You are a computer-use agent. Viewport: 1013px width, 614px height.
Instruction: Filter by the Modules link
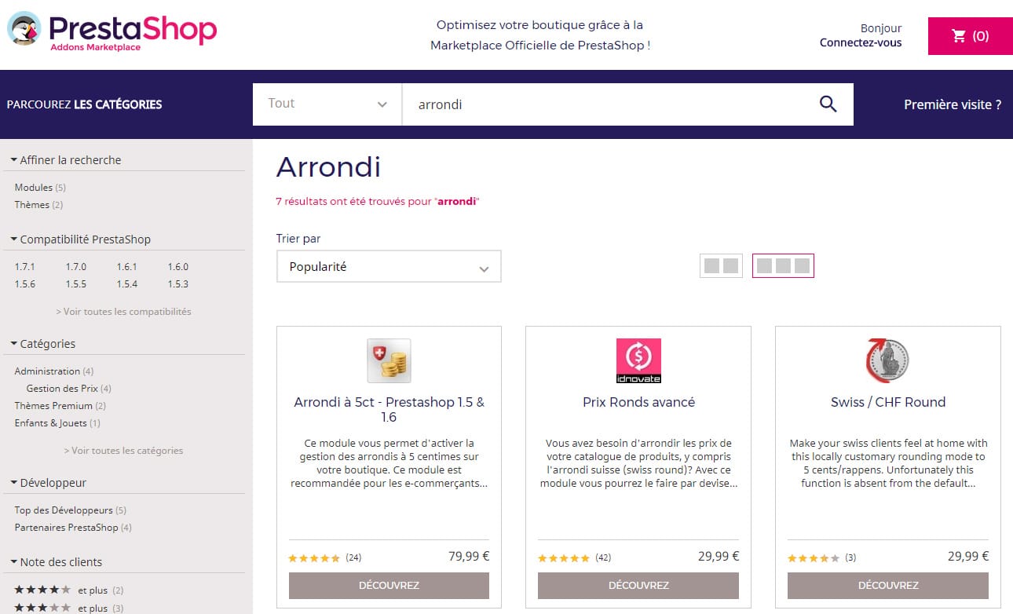click(x=34, y=188)
